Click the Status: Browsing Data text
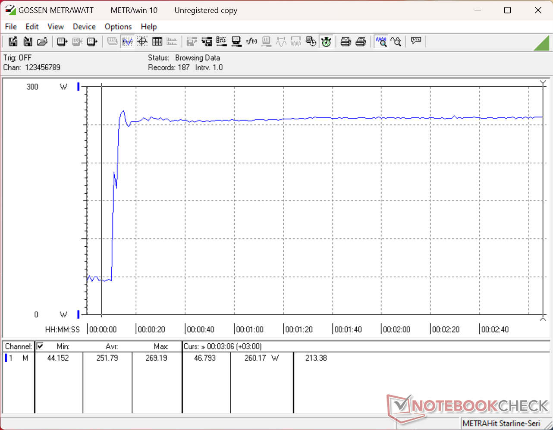The image size is (553, 430). click(184, 58)
